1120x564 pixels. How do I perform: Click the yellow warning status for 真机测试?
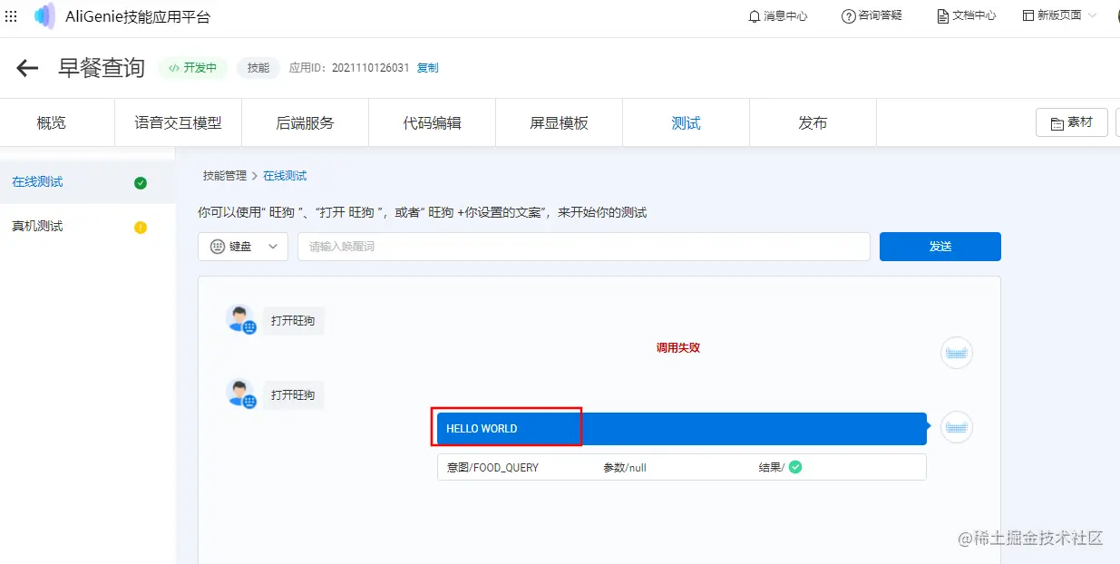(x=141, y=228)
